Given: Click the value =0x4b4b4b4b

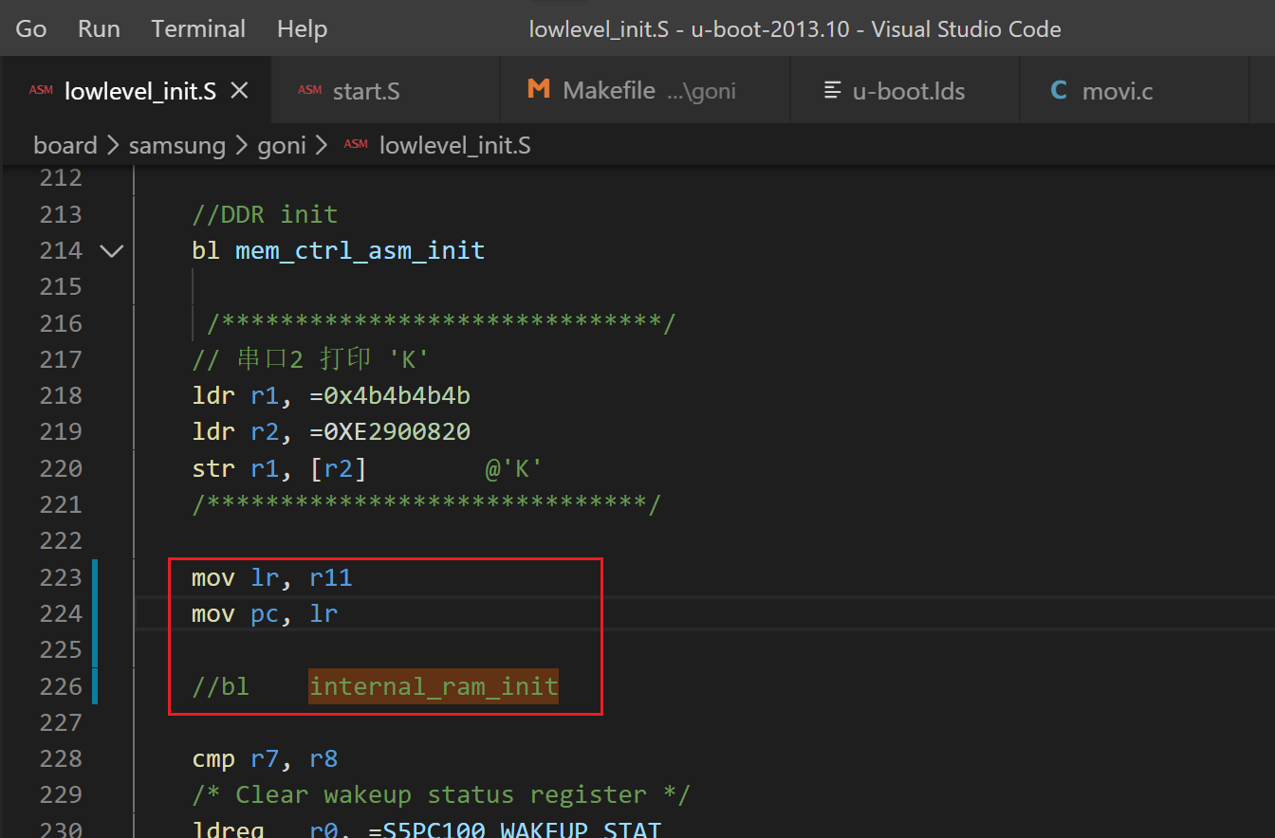Looking at the screenshot, I should 390,395.
